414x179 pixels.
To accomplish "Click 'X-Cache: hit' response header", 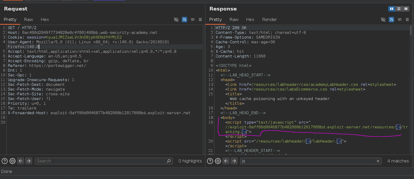I will point(230,51).
